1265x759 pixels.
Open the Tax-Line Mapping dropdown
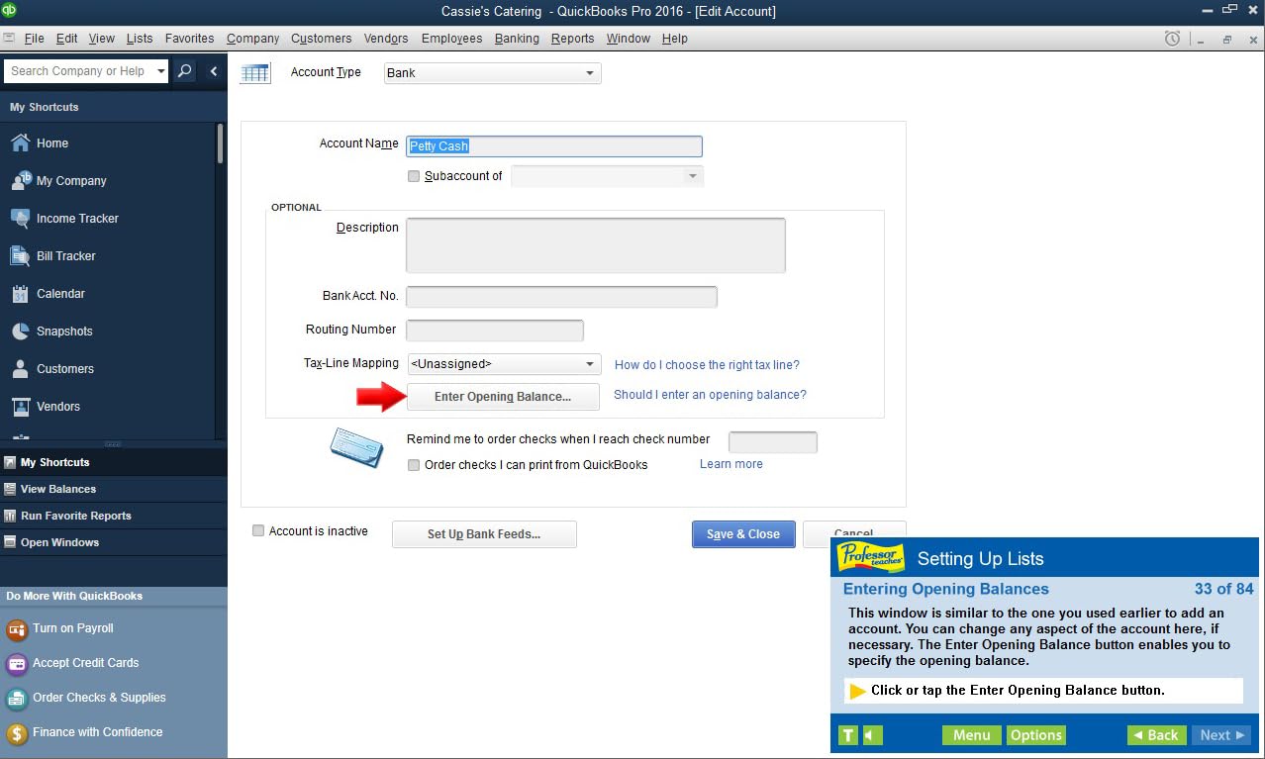click(x=504, y=364)
